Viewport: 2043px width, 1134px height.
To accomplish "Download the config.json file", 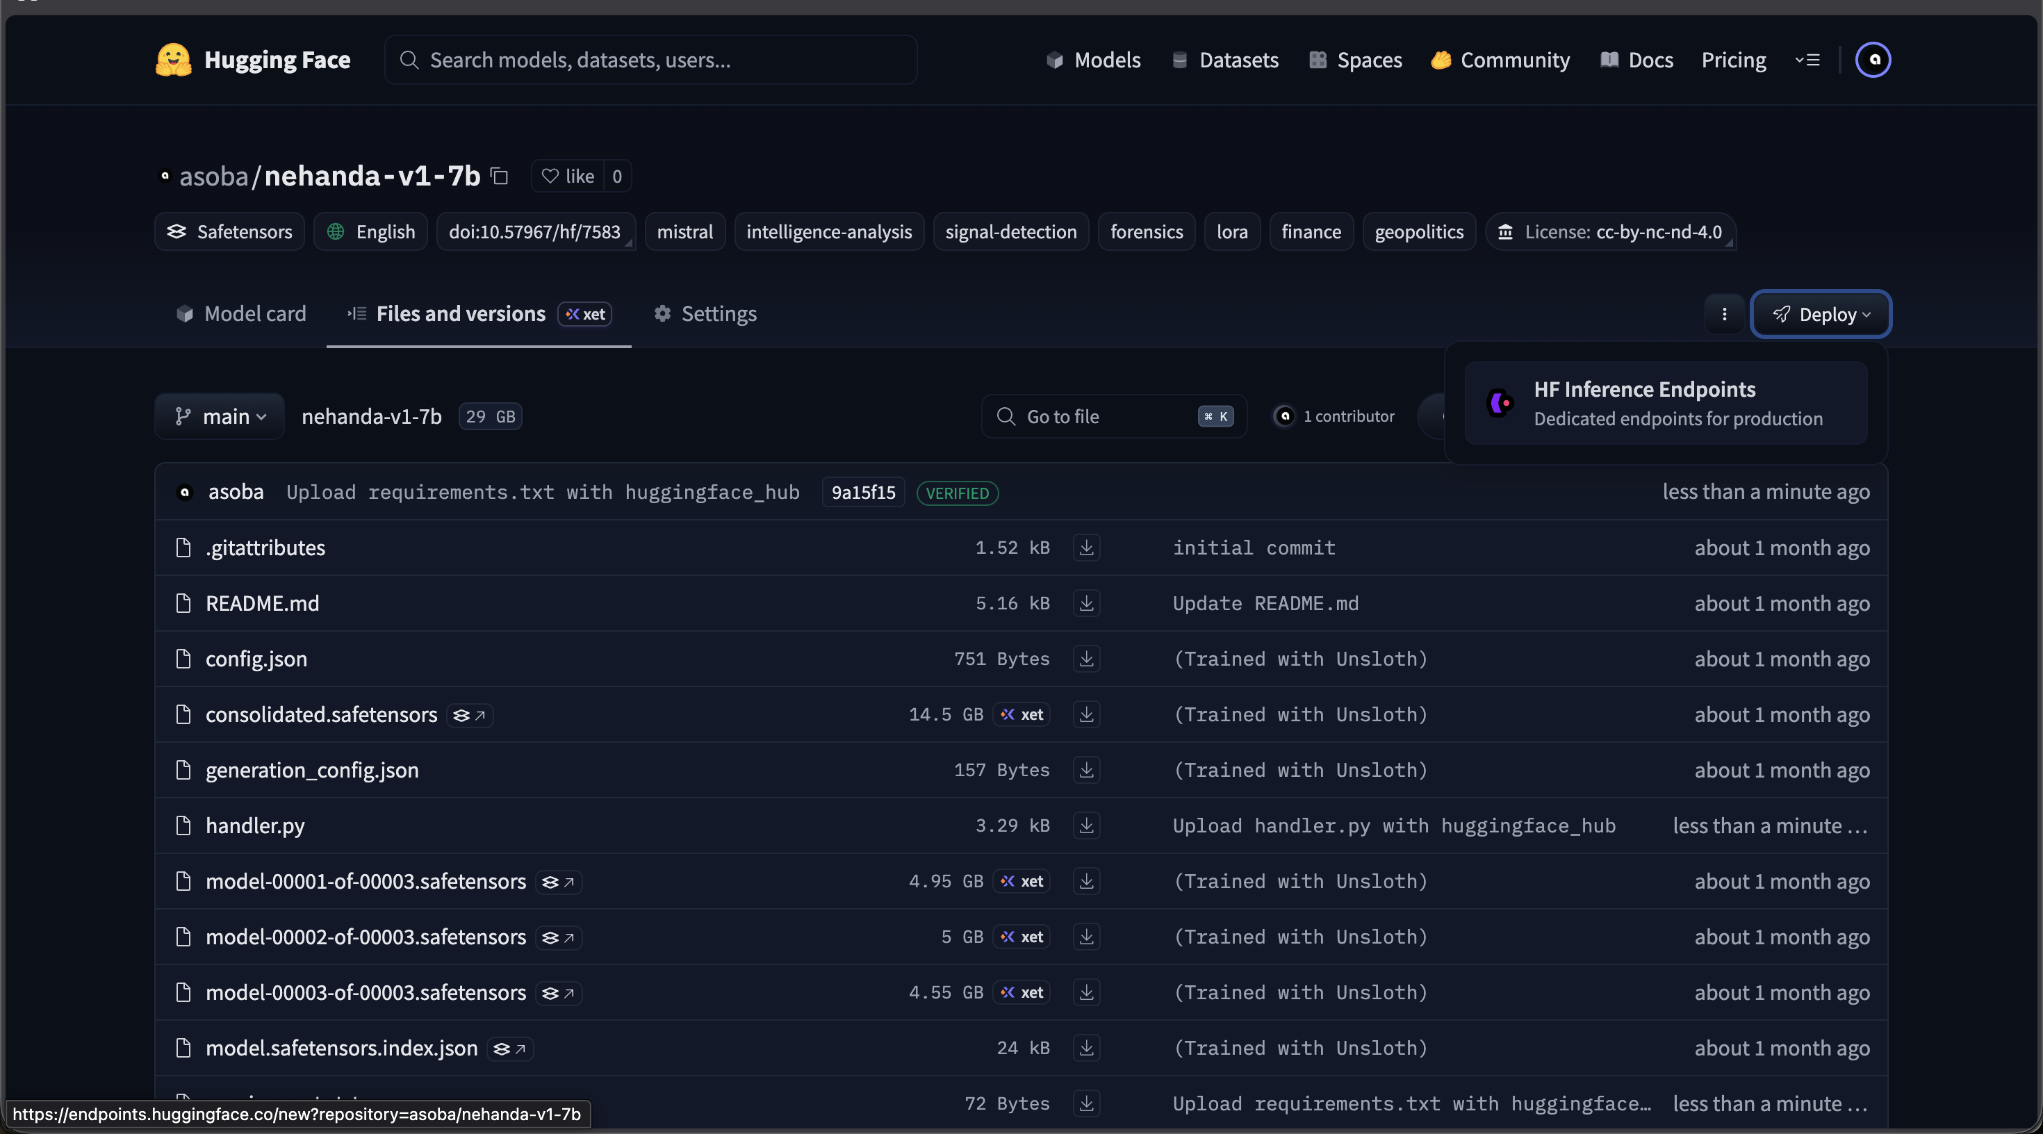I will [1087, 659].
